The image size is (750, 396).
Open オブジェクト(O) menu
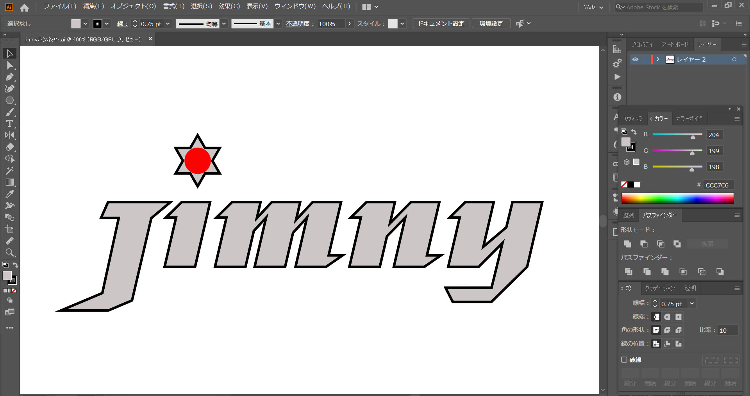[x=133, y=6]
